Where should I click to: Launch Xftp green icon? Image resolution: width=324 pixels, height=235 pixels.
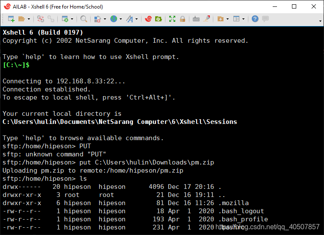158,19
